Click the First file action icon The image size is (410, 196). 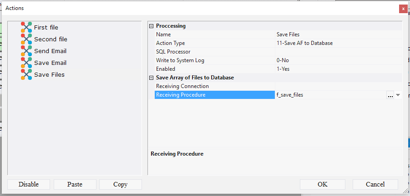pyautogui.click(x=26, y=27)
